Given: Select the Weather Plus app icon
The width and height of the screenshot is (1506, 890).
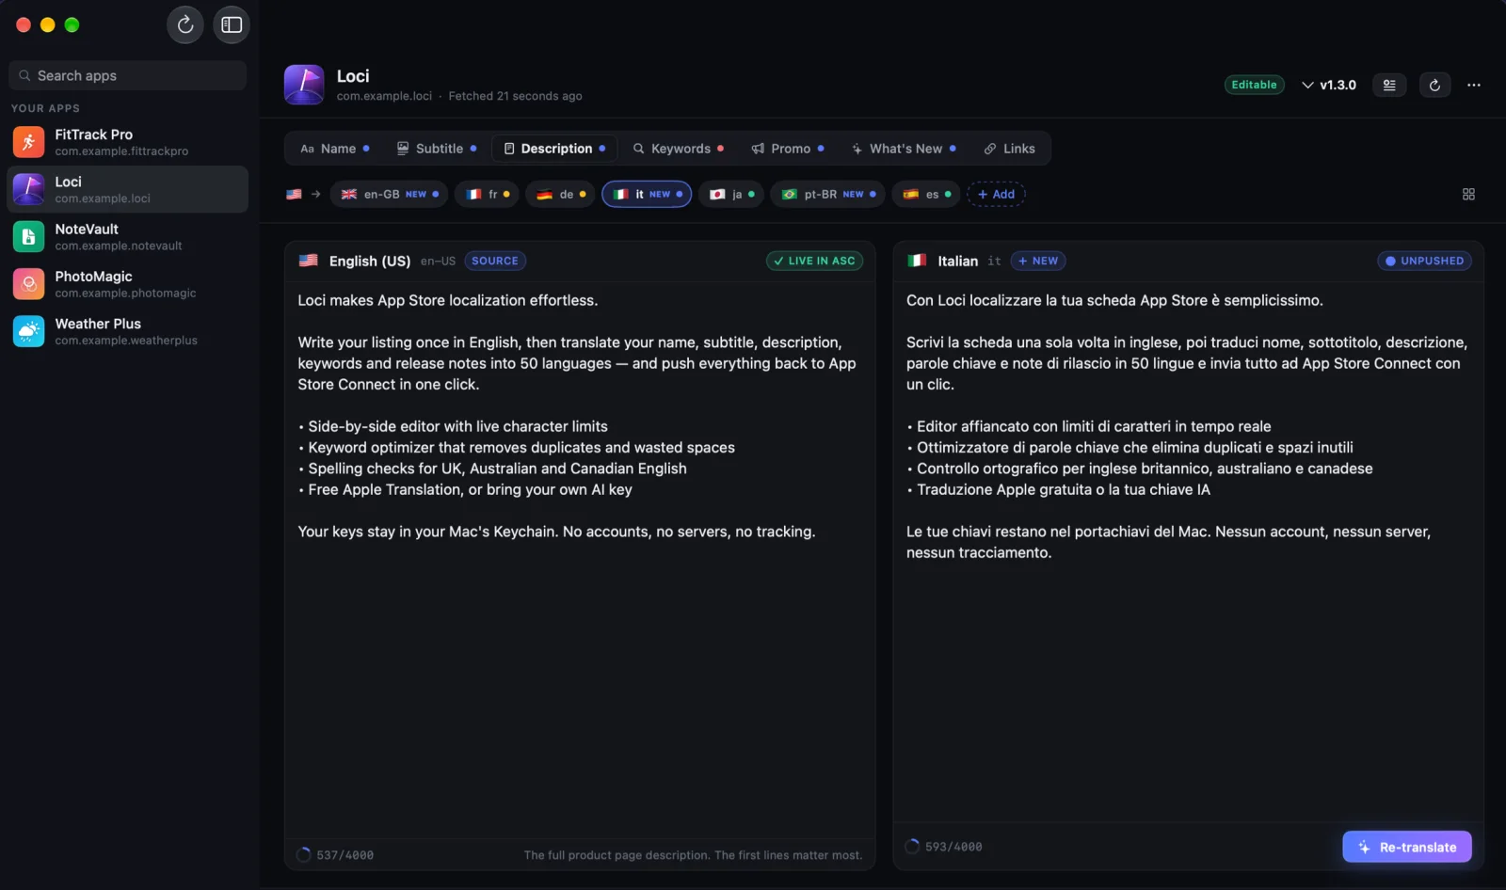Looking at the screenshot, I should pos(28,331).
